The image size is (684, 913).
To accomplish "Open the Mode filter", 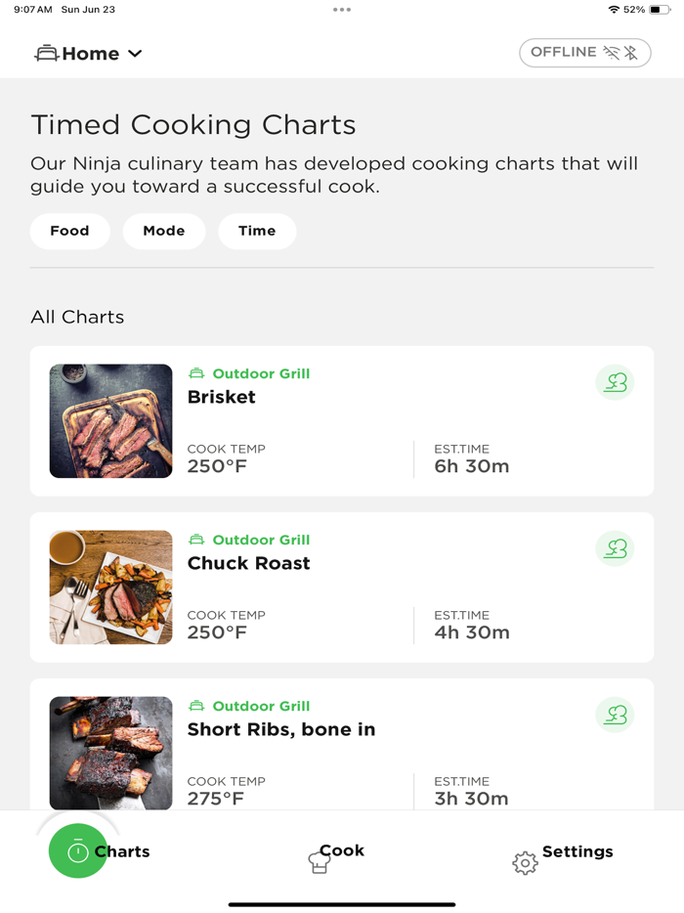I will (x=164, y=231).
